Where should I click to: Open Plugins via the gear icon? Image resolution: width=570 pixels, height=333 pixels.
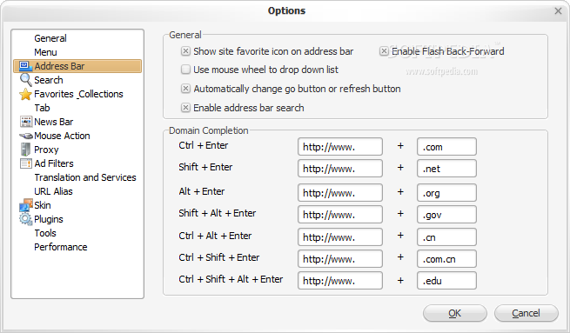point(26,219)
